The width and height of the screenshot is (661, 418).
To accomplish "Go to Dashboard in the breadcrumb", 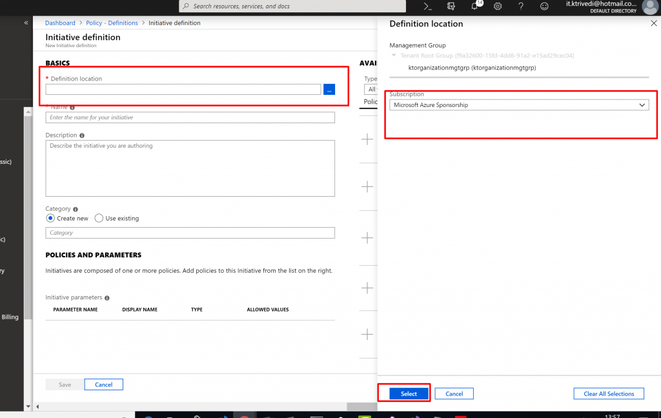I will point(60,23).
